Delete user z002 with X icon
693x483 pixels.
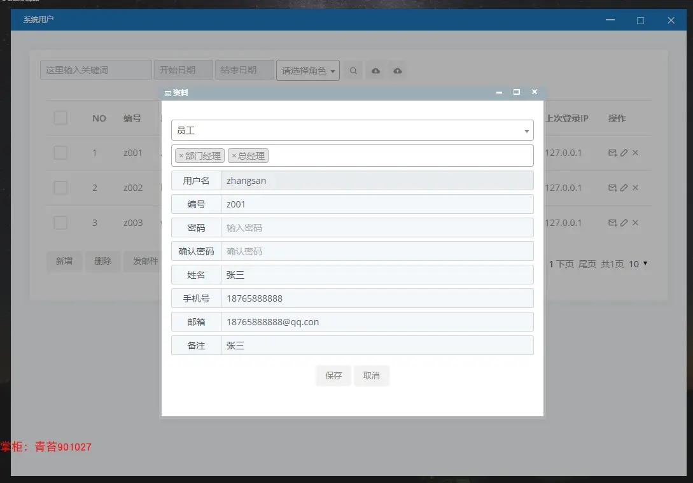coord(635,188)
